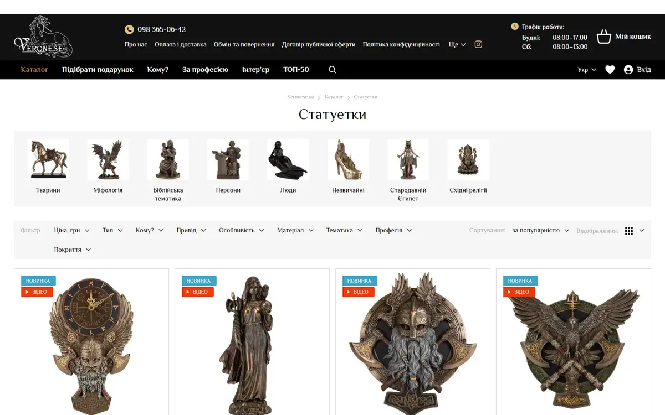This screenshot has width=665, height=415.
Task: Click the Veronese horse logo
Action: point(43,37)
